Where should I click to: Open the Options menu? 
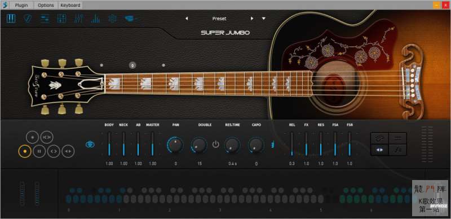46,5
